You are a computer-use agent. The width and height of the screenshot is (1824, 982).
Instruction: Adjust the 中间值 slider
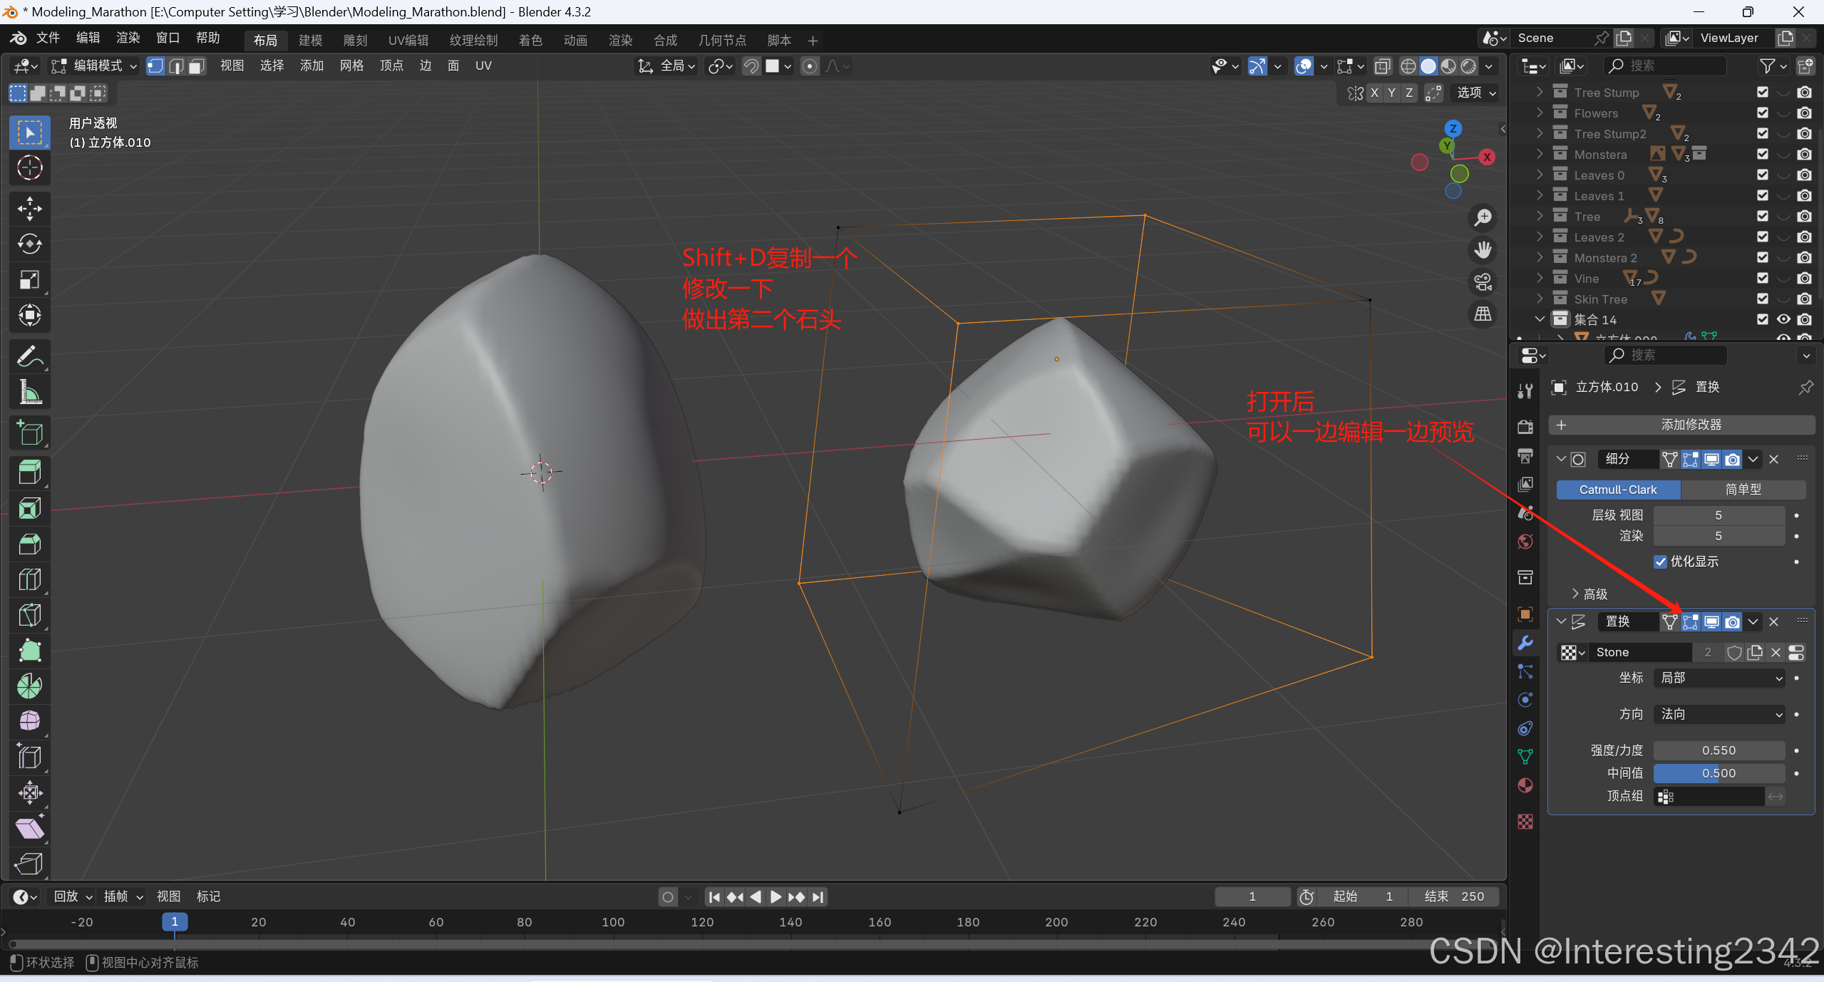tap(1719, 773)
